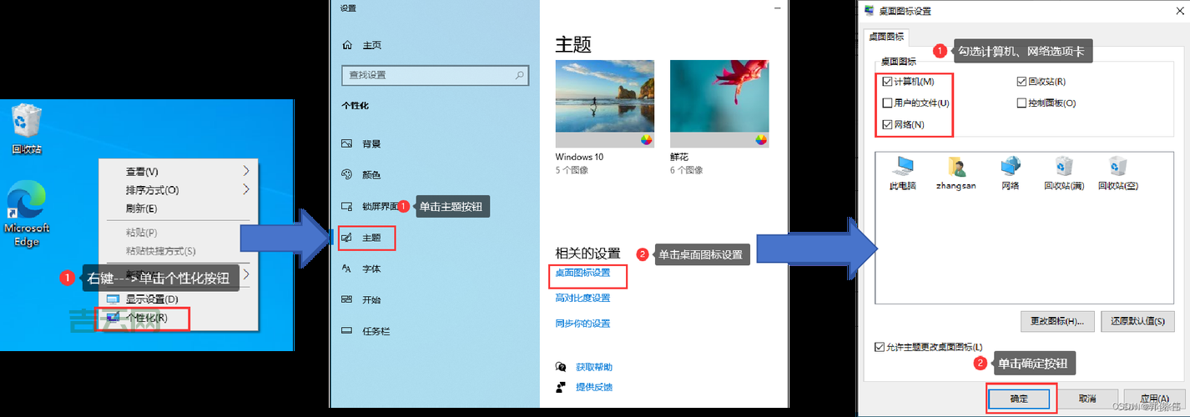Open 字体 page in Settings sidebar
Viewport: 1190px width, 417px height.
(361, 269)
